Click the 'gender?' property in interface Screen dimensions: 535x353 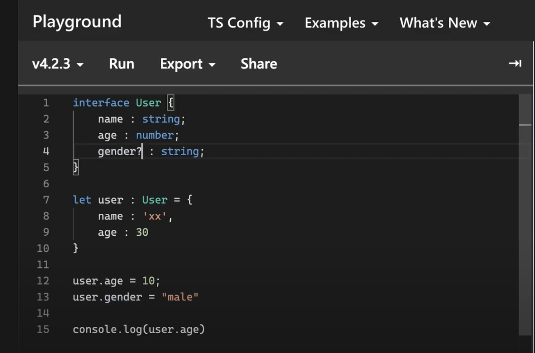tap(120, 151)
